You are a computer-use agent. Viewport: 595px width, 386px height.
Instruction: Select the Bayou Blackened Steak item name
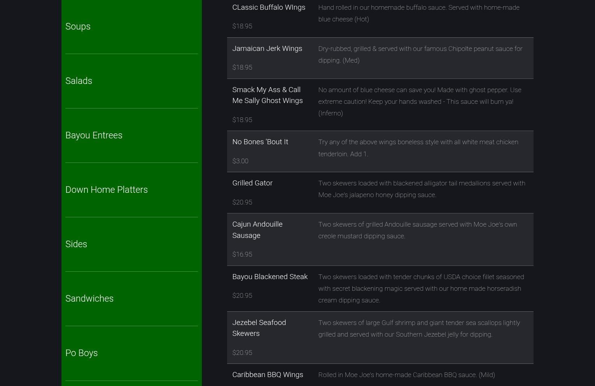point(270,276)
